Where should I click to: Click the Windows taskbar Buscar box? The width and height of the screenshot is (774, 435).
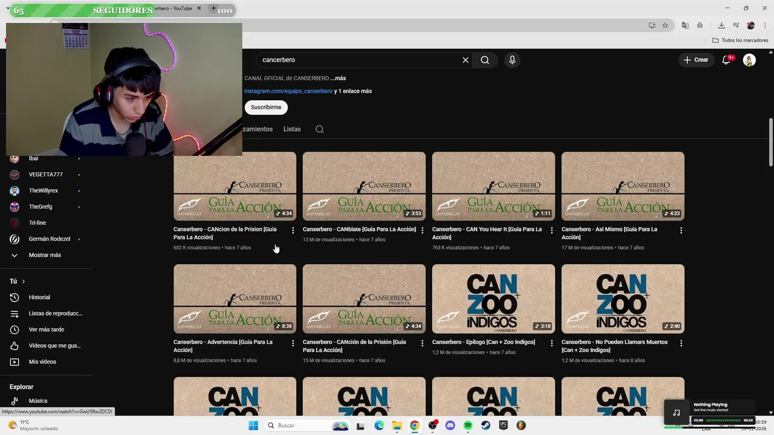click(307, 425)
